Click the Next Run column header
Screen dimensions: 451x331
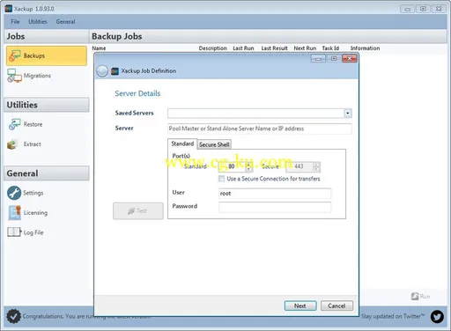click(x=305, y=48)
